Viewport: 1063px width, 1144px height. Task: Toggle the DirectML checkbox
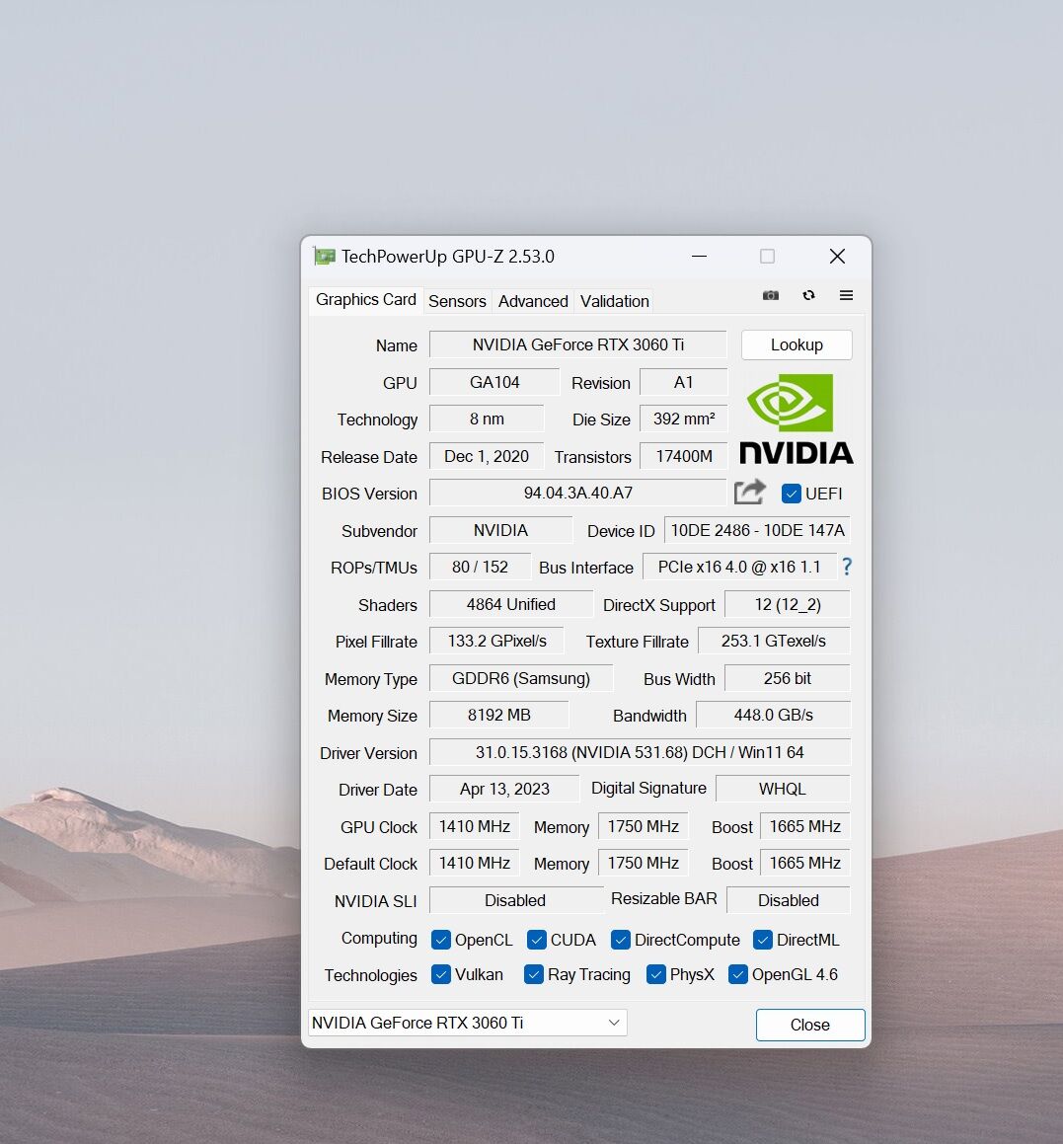[x=762, y=940]
